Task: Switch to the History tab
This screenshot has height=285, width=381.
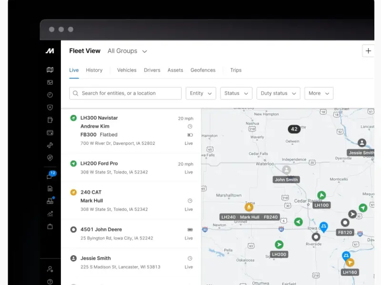Action: click(x=94, y=70)
